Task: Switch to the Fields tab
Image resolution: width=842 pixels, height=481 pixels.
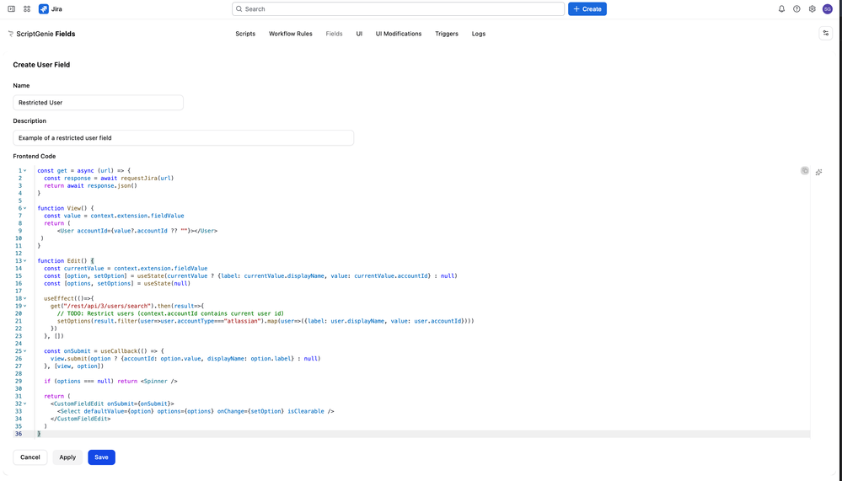Action: [334, 34]
